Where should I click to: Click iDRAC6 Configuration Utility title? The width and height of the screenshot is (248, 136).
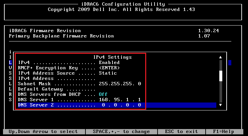click(x=123, y=4)
